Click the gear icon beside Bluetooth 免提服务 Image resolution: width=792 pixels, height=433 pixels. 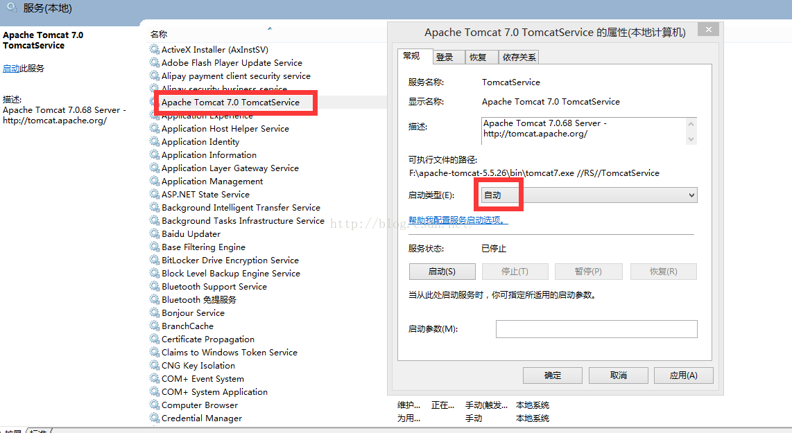click(155, 299)
